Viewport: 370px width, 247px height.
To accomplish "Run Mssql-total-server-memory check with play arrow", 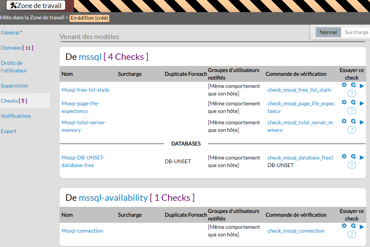I will tap(362, 122).
